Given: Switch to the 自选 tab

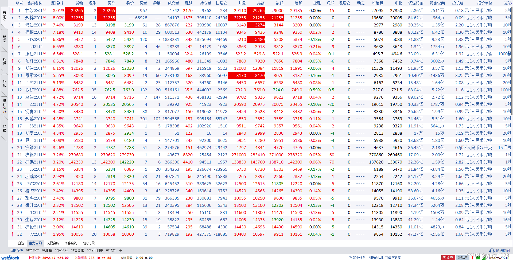Looking at the screenshot, I should pyautogui.click(x=21, y=243).
